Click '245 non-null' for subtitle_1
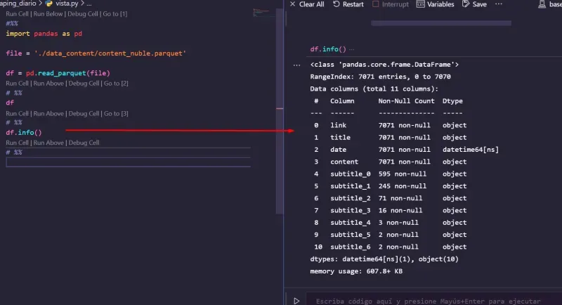The width and height of the screenshot is (562, 305). tap(402, 186)
